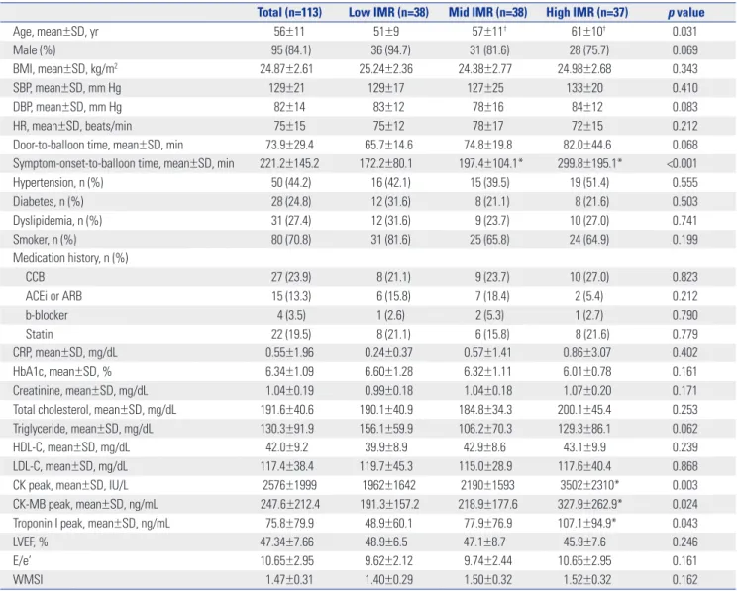Select the 'E/e′' row label
The image size is (737, 591).
22,561
